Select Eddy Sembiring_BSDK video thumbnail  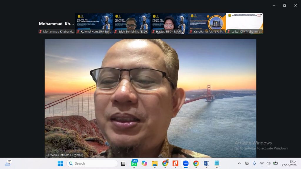point(132,24)
